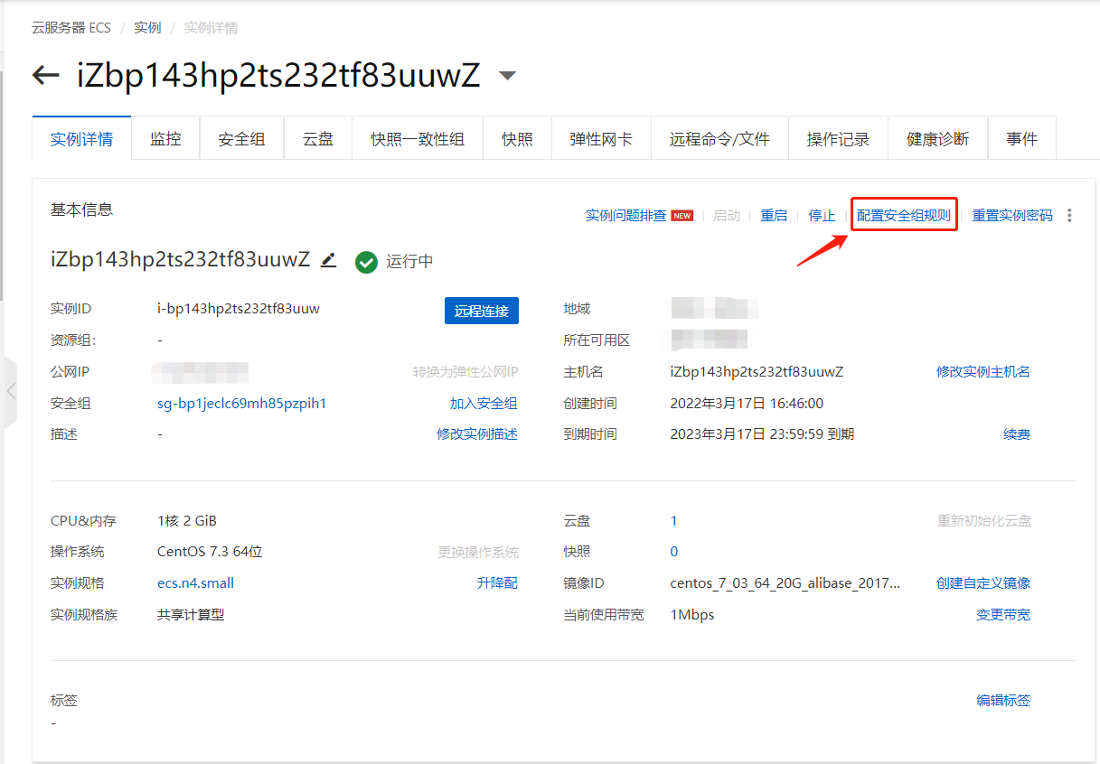Open 实例问题排查 link

[625, 216]
